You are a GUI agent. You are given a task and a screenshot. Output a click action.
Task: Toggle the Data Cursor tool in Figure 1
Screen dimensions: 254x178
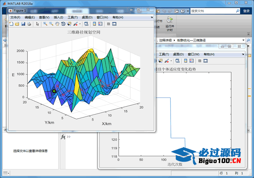tap(69, 24)
